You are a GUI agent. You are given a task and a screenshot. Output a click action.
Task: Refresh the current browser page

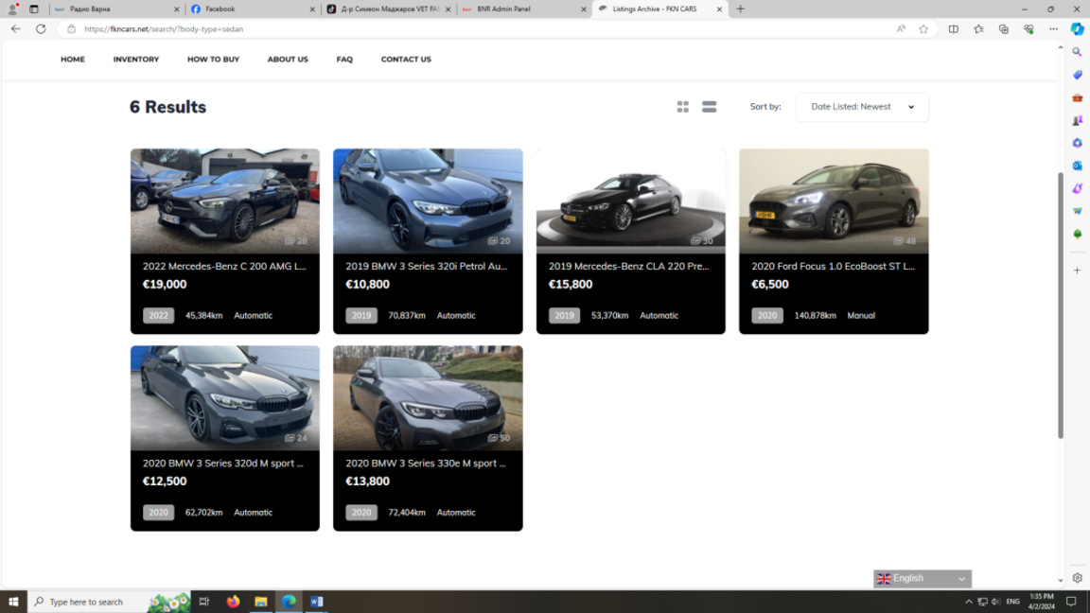click(x=41, y=29)
